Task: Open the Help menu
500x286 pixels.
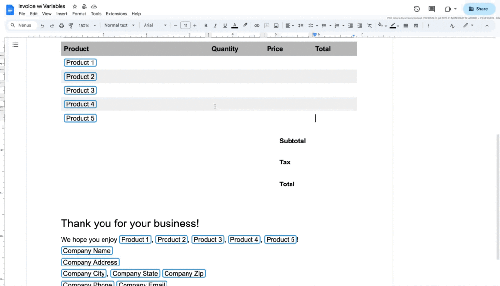Action: (x=136, y=14)
